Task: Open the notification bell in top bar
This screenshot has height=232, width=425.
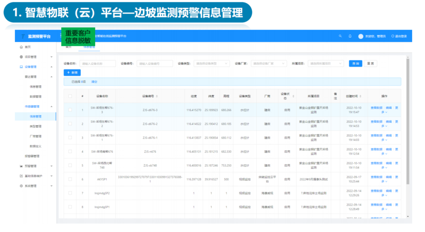Action: (350, 36)
